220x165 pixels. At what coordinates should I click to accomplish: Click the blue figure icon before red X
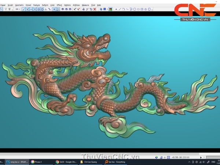tap(84, 9)
